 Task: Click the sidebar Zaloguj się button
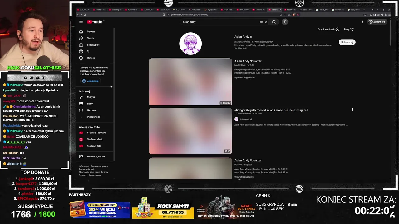[x=90, y=81]
